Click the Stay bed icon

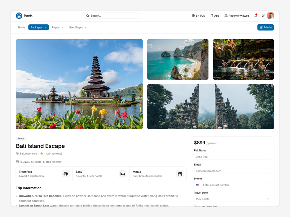tap(123, 174)
